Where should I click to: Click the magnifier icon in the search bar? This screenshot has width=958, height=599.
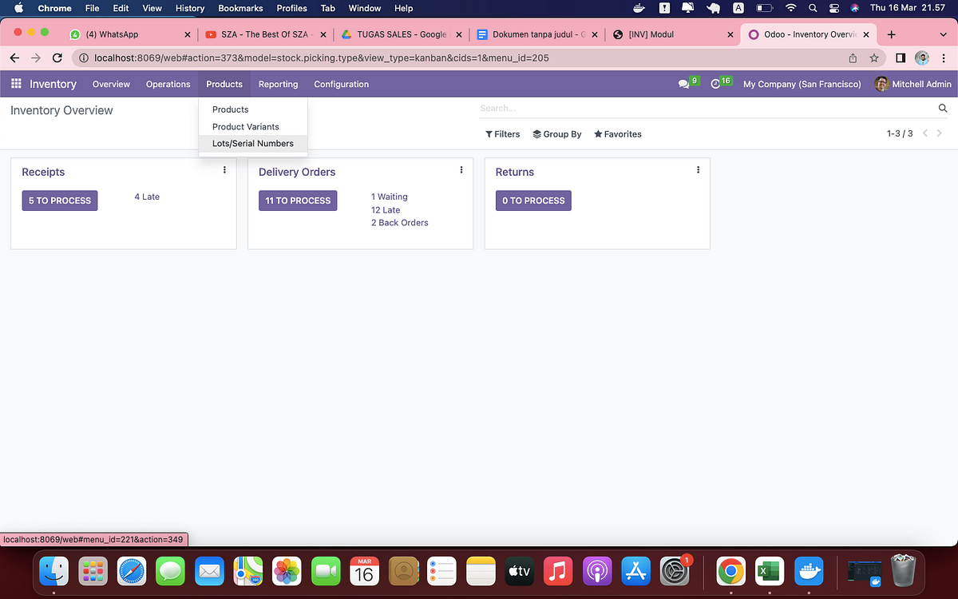tap(942, 108)
